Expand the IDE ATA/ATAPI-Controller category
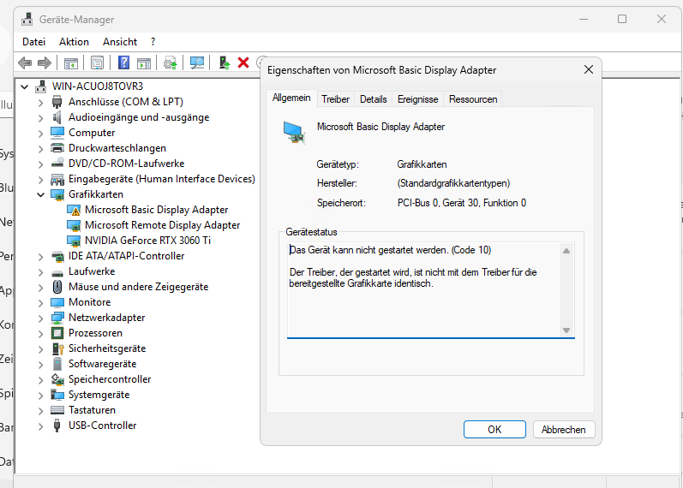 (x=40, y=257)
